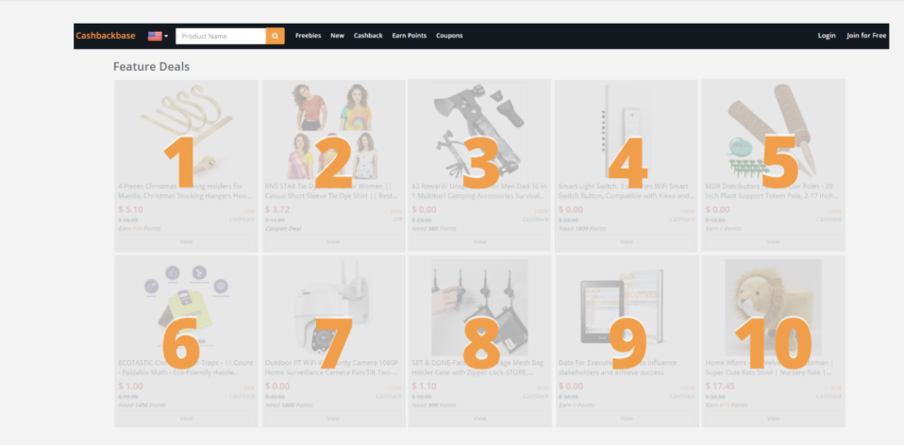The image size is (904, 445).
Task: Click Join for Free
Action: (x=866, y=36)
